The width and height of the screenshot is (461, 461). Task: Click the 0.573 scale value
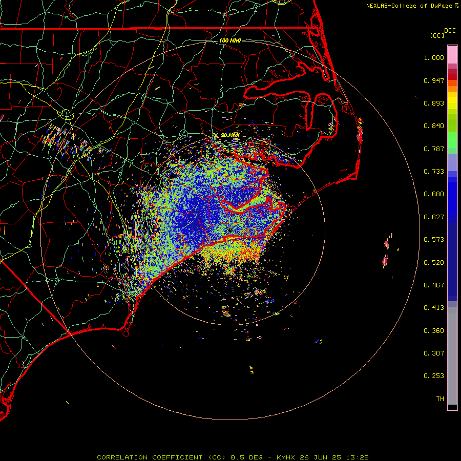pyautogui.click(x=434, y=240)
